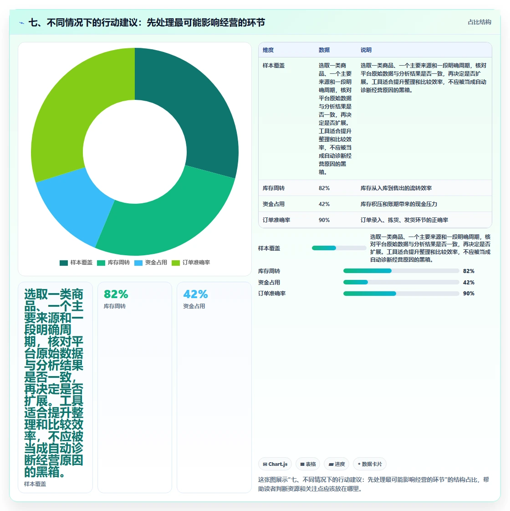Viewport: 510px width, 511px height.
Task: Select the 库存周转 table row label
Action: point(274,188)
